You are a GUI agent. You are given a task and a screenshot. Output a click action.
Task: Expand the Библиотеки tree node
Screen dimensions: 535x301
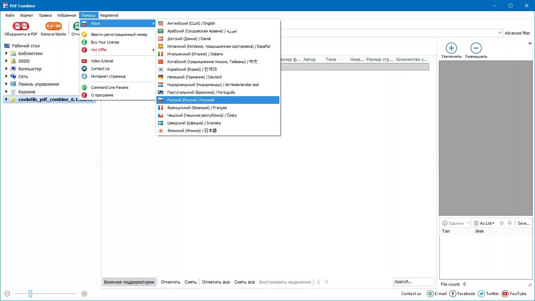(6, 53)
